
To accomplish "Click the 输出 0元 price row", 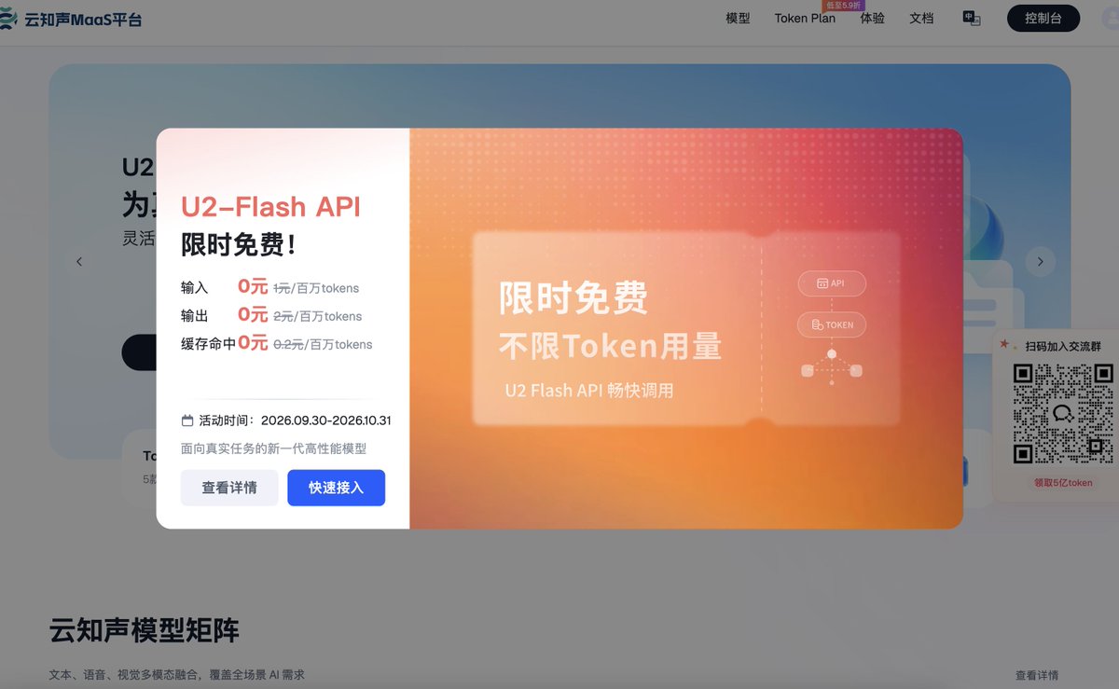I will [271, 315].
